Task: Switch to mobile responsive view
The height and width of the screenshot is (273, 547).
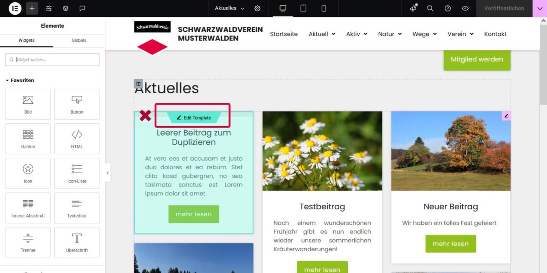Action: [324, 8]
